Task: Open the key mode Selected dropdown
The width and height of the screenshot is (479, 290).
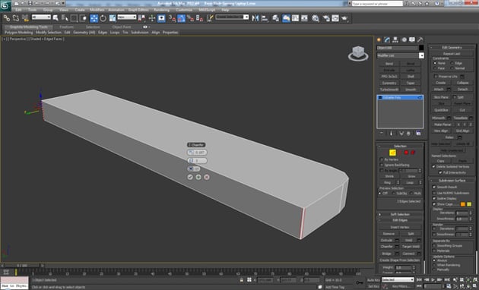Action: pos(398,279)
